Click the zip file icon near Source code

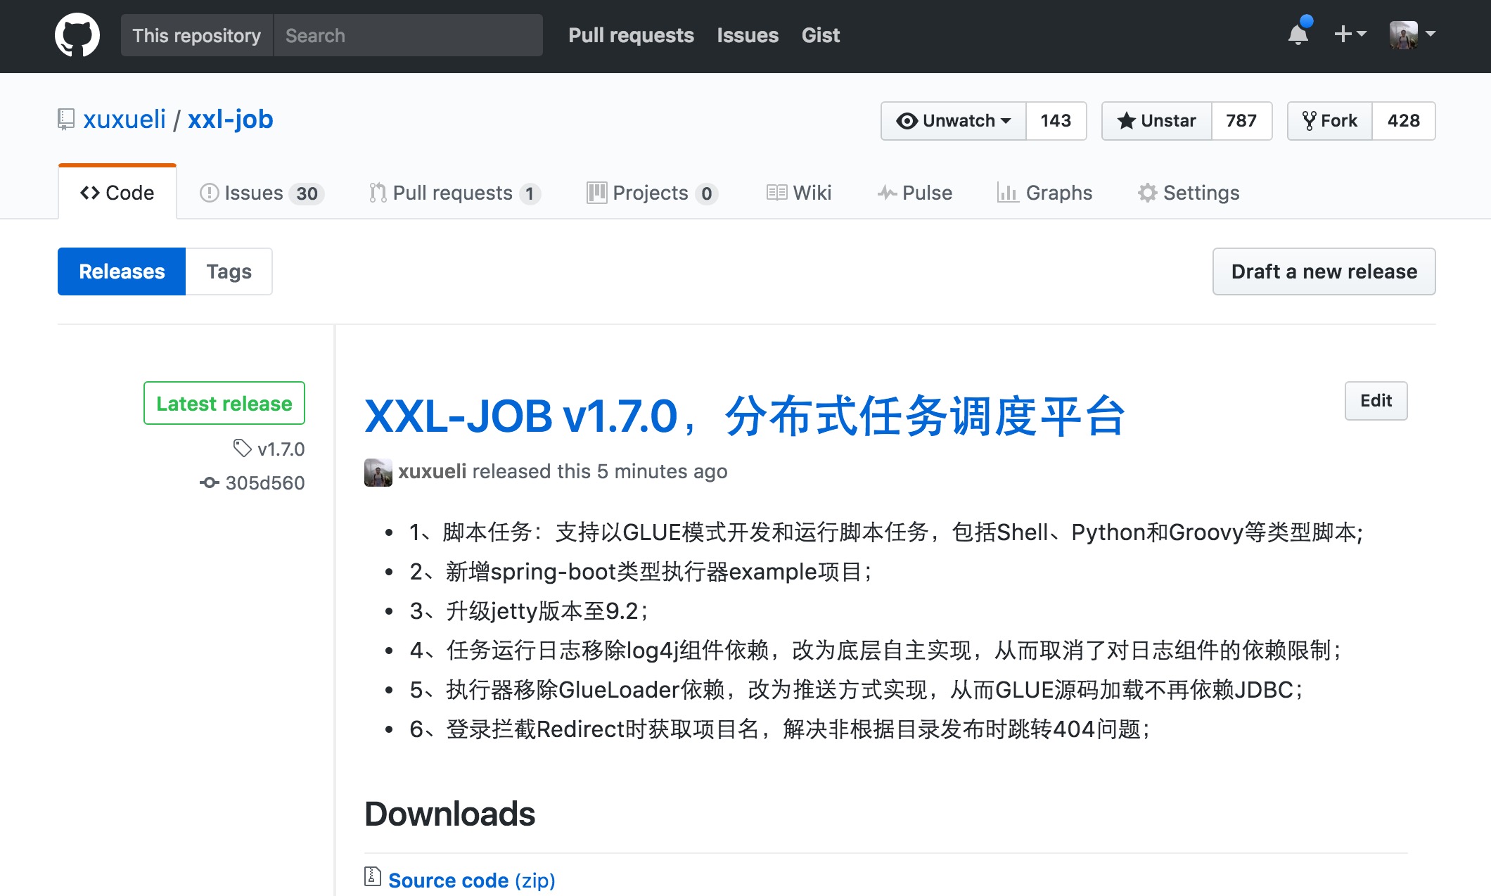[x=372, y=876]
